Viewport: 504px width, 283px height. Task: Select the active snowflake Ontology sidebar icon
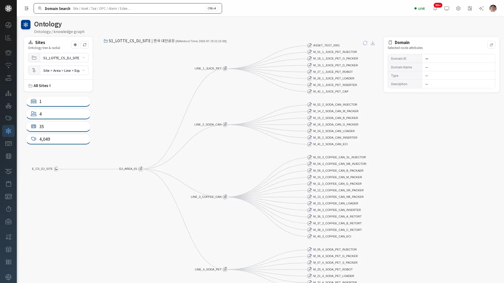tap(8, 131)
